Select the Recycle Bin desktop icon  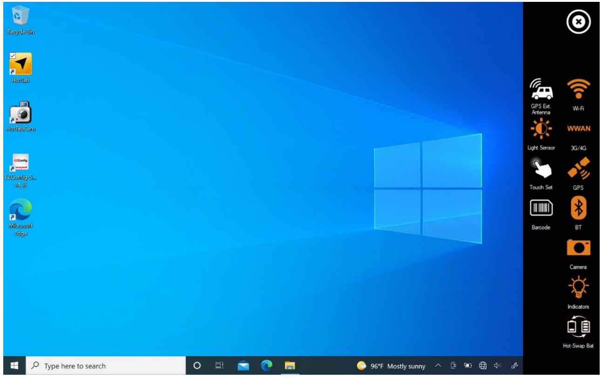[x=20, y=20]
